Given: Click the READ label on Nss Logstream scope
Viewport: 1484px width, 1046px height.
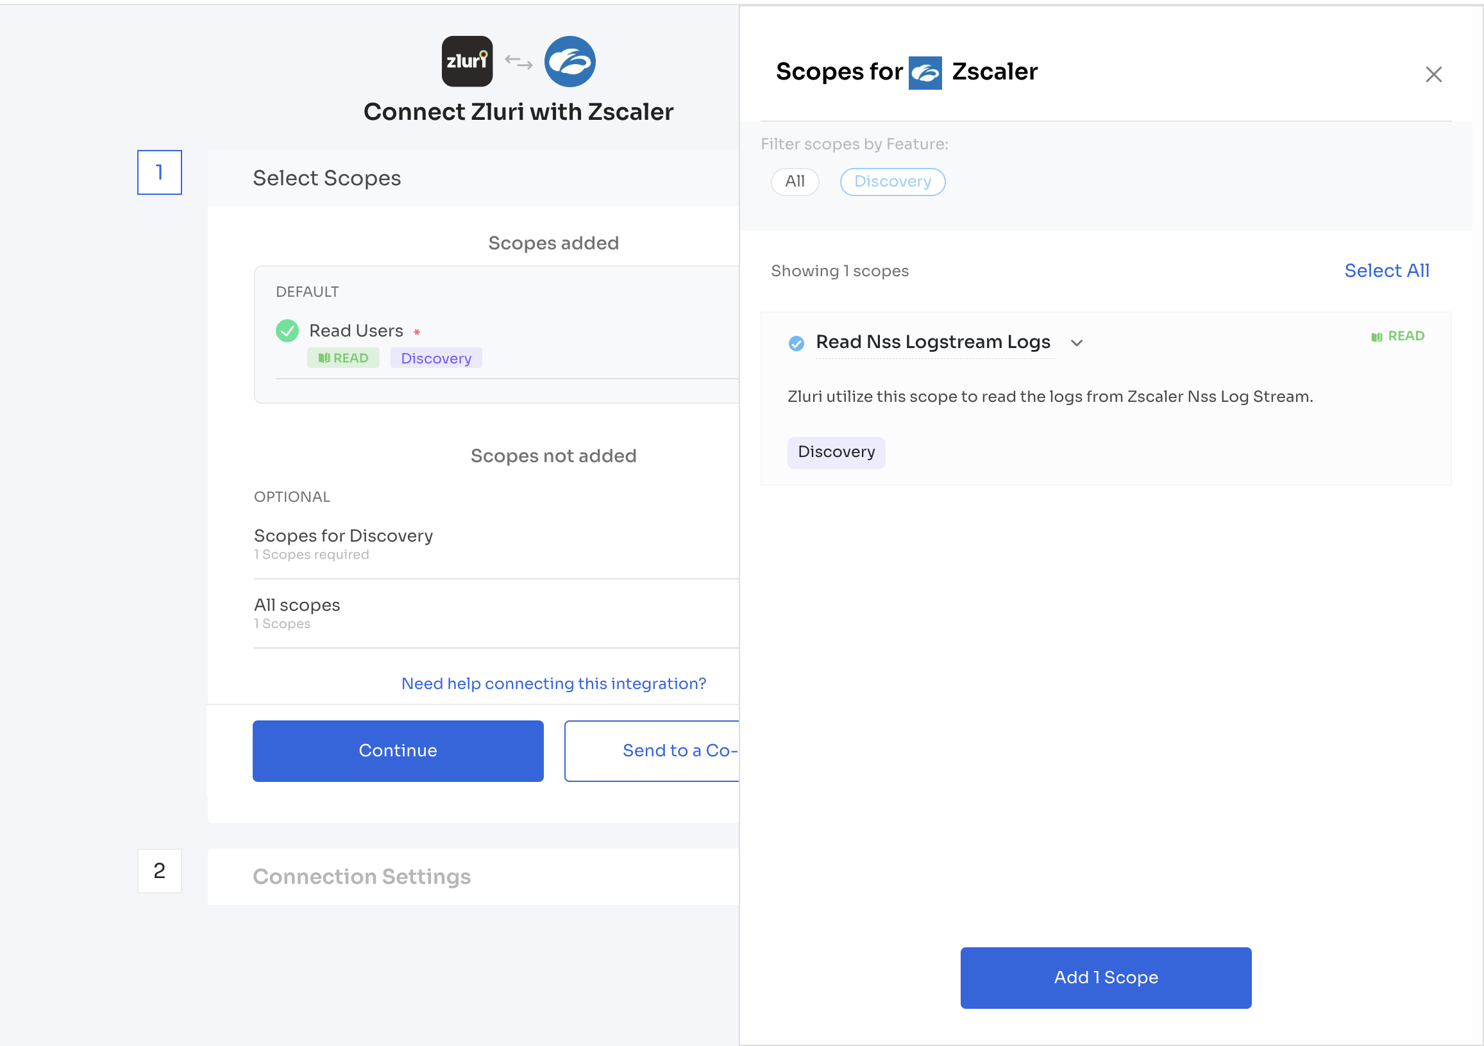Looking at the screenshot, I should tap(1397, 336).
